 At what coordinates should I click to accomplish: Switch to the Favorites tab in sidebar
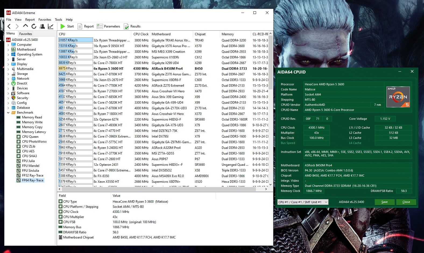(x=26, y=34)
